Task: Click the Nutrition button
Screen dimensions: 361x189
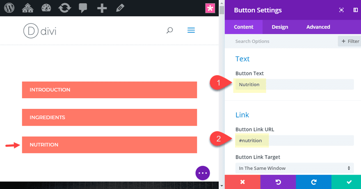Action: click(x=109, y=145)
